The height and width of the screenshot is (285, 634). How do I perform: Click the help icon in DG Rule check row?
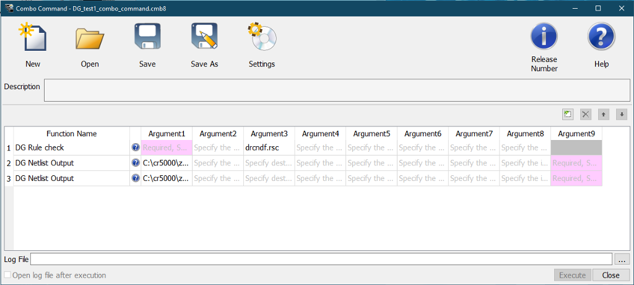tap(136, 147)
